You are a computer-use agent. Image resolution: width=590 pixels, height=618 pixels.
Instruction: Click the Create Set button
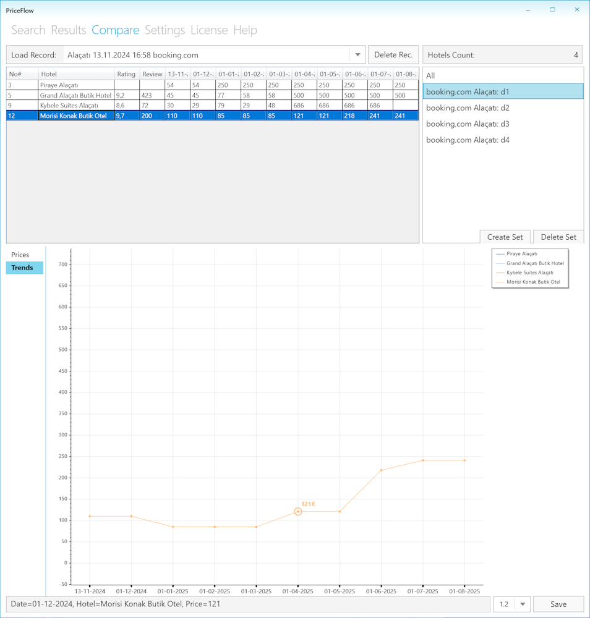(x=505, y=237)
